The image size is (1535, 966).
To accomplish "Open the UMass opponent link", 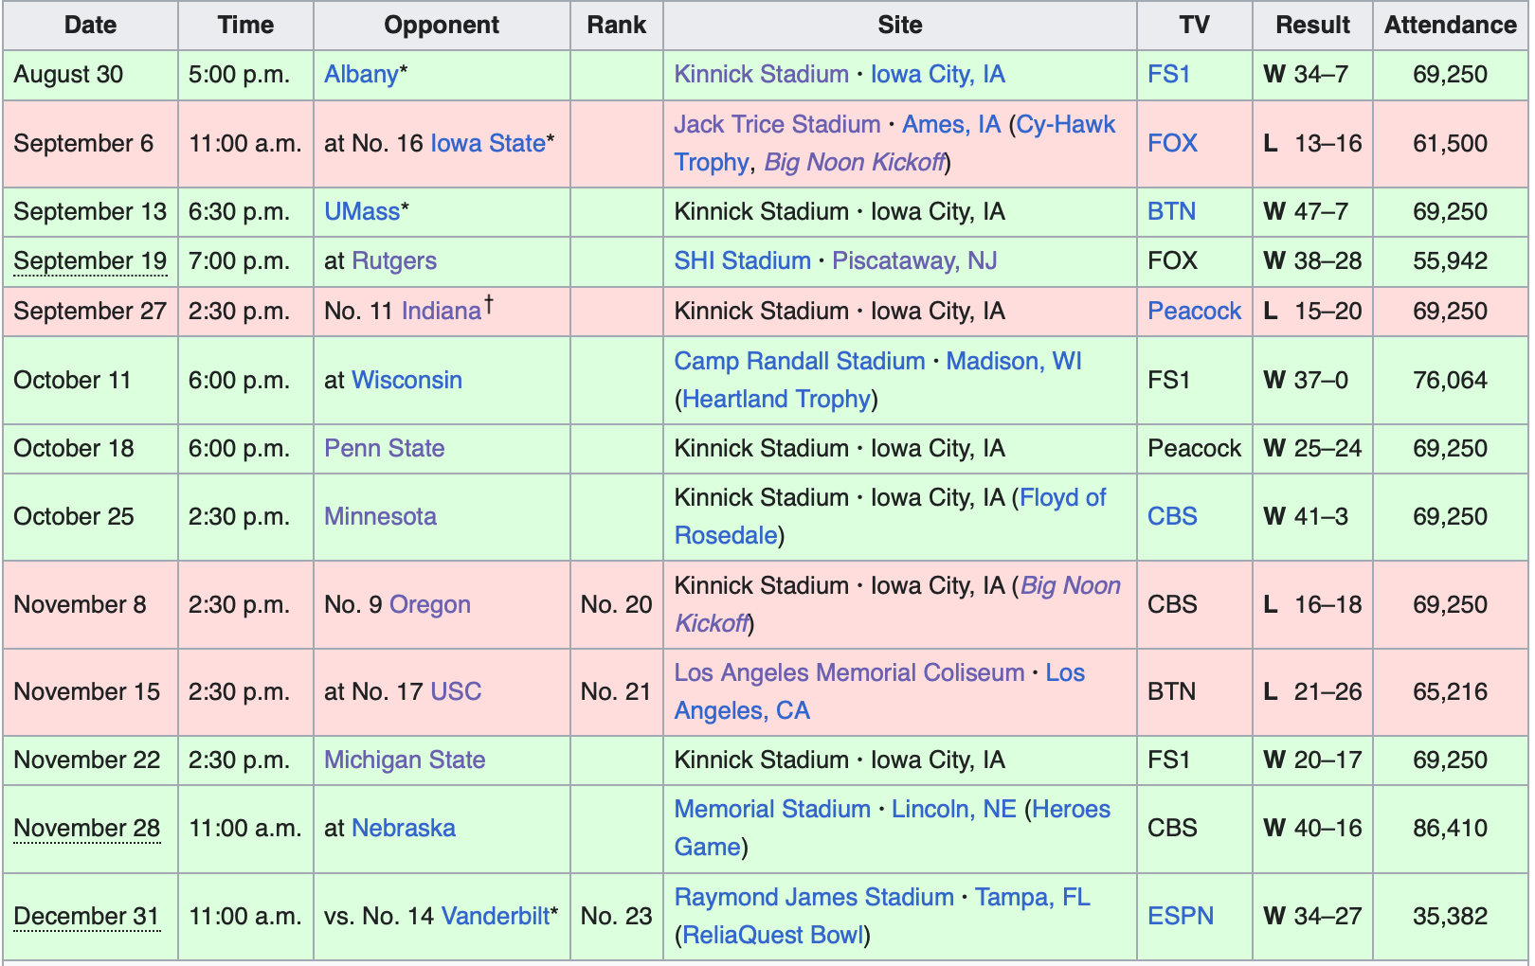I will [362, 212].
